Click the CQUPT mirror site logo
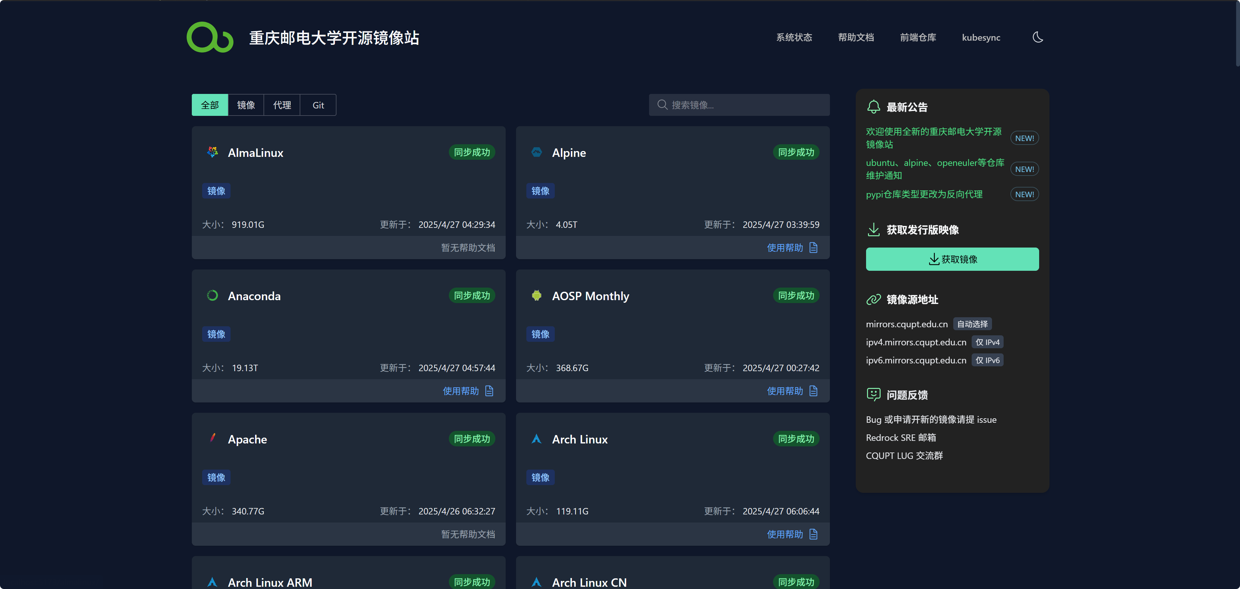Screen dimensions: 1240x589 click(x=210, y=37)
